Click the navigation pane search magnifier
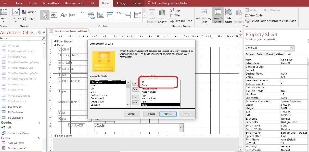The image size is (309, 152). [44, 39]
